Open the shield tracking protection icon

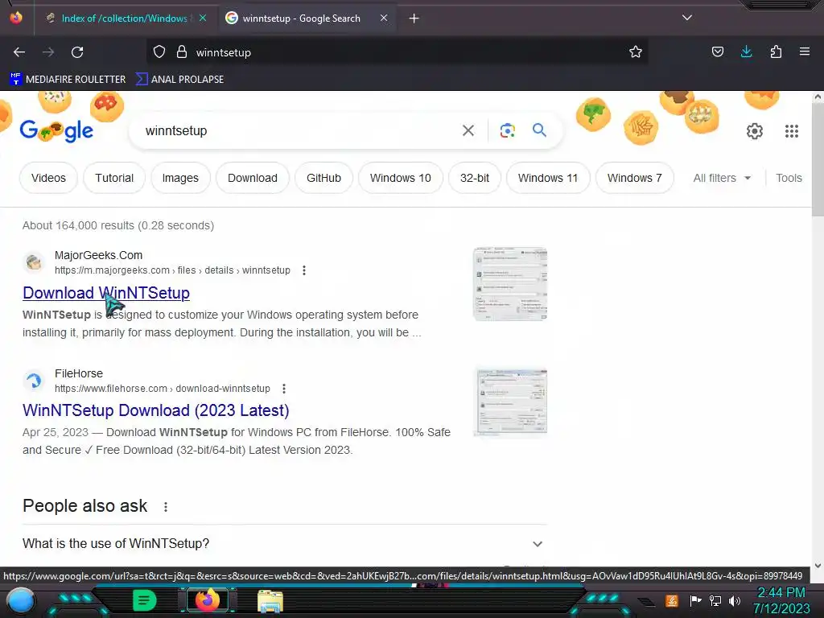pos(159,52)
